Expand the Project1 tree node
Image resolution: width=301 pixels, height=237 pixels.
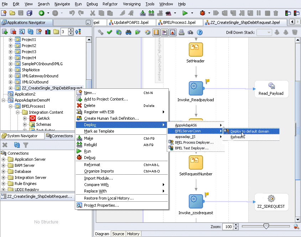[x=10, y=40]
